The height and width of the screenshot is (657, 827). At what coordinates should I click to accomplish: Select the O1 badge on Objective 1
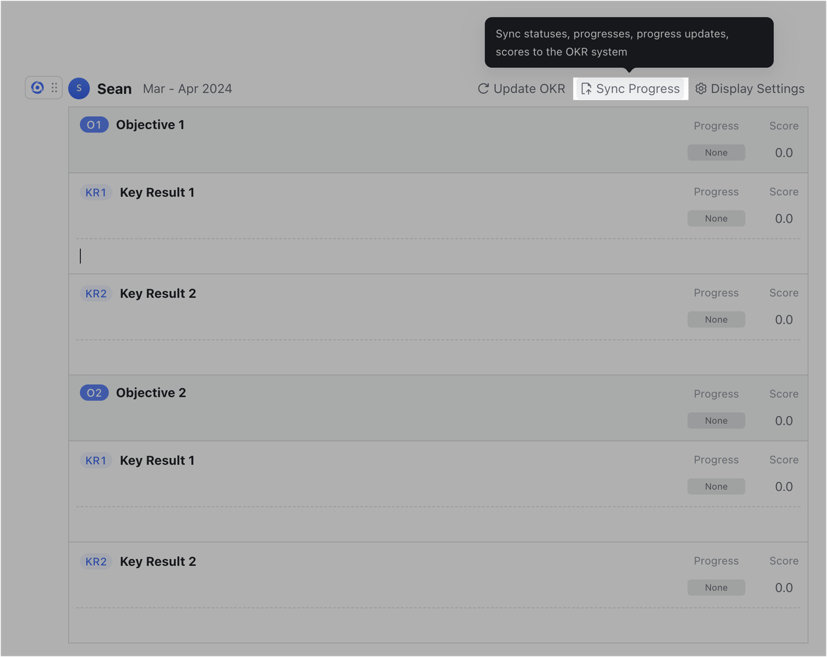94,125
